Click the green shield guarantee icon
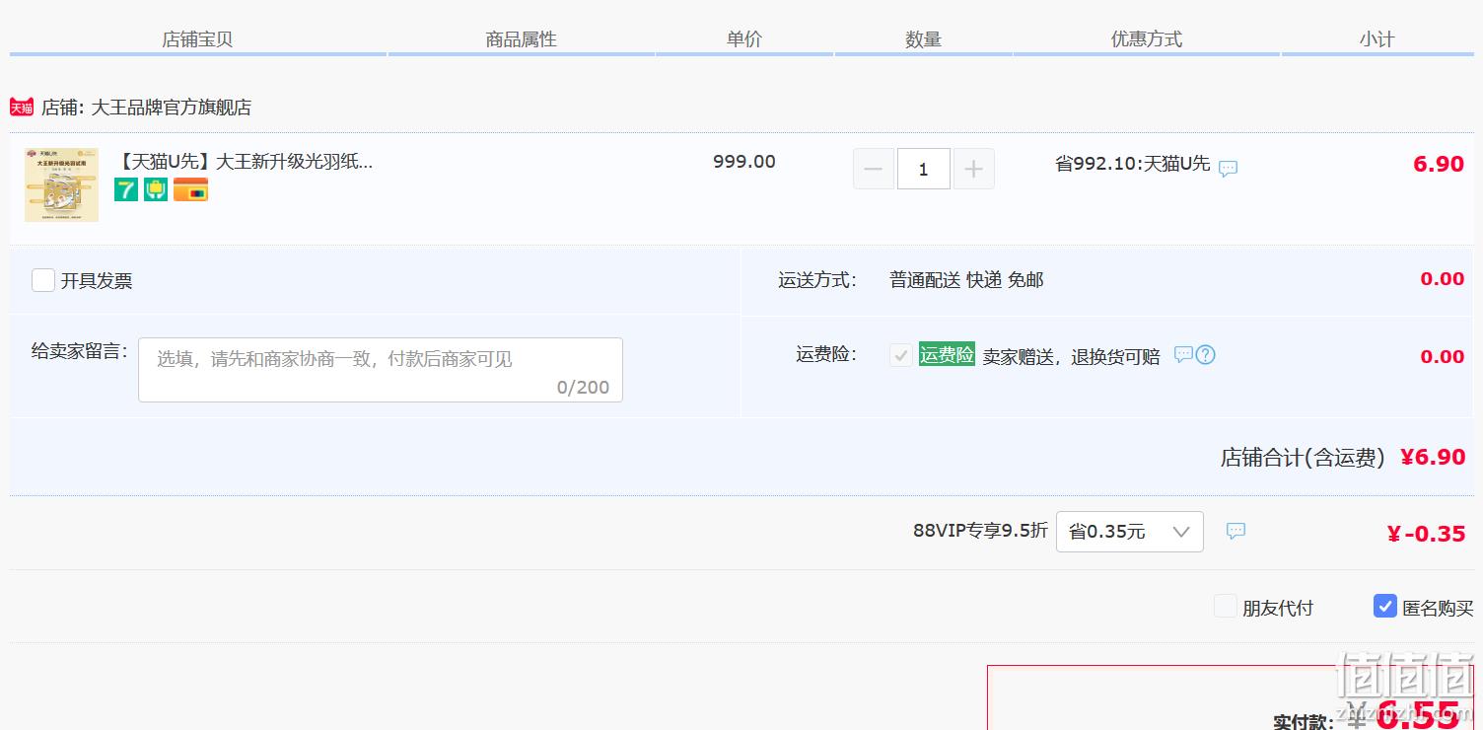This screenshot has height=730, width=1483. point(156,189)
